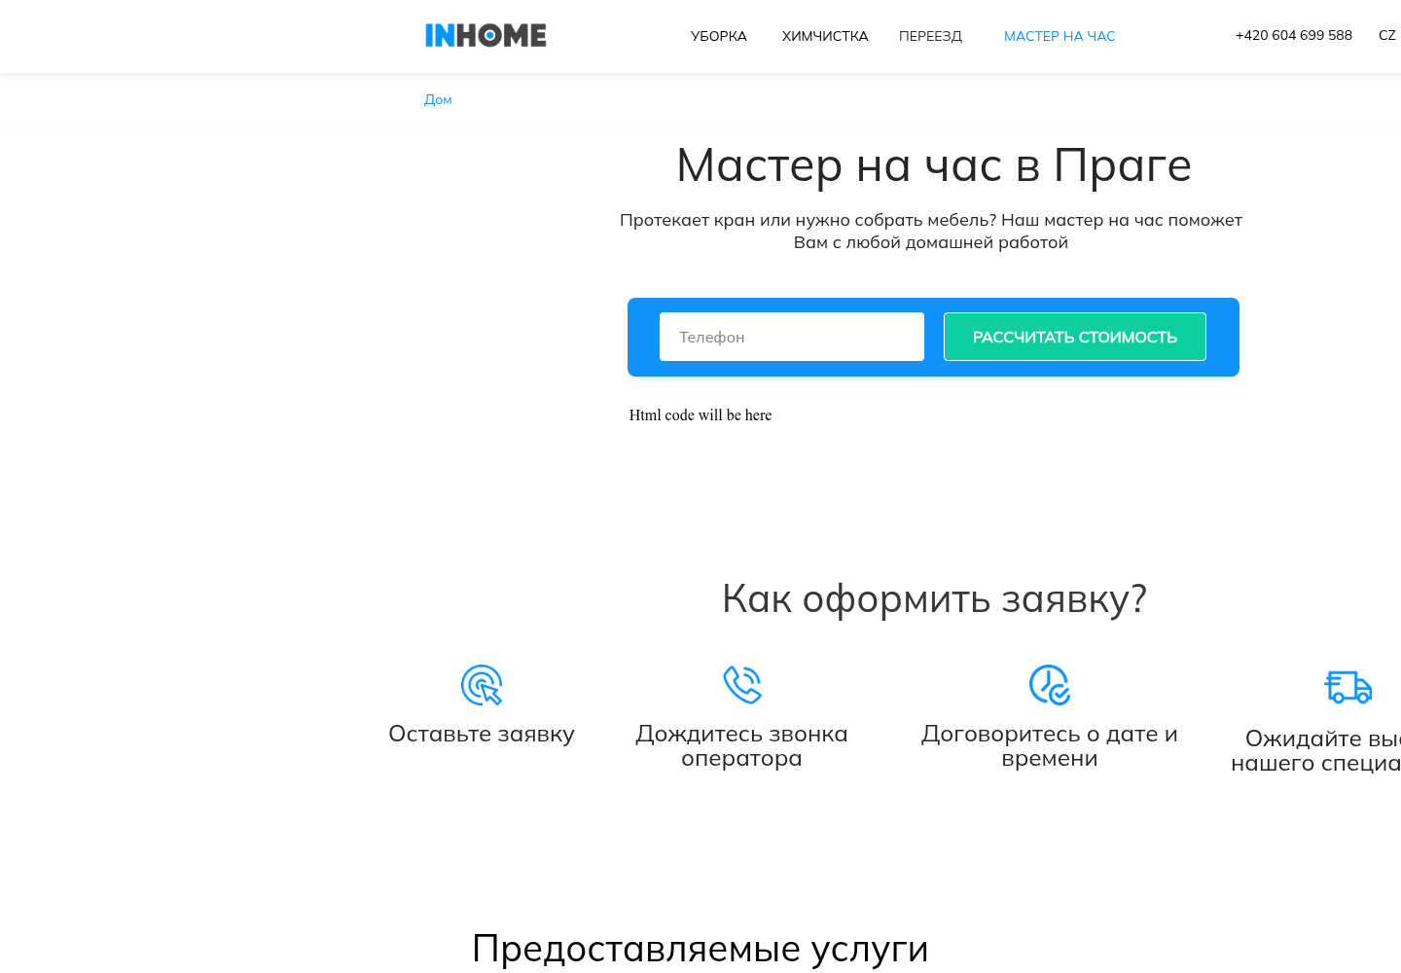Click 'Дождитесь звонка оператора' text
Viewport: 1401px width, 973px height.
pyautogui.click(x=741, y=746)
